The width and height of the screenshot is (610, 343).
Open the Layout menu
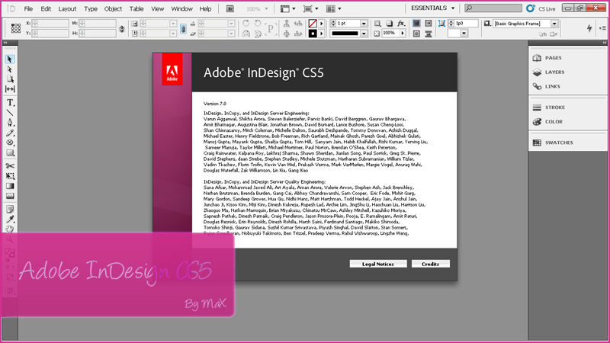pyautogui.click(x=67, y=8)
